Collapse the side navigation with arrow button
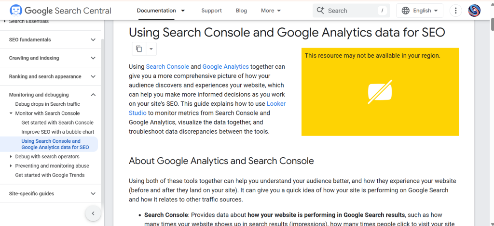This screenshot has width=494, height=226. pos(93,213)
